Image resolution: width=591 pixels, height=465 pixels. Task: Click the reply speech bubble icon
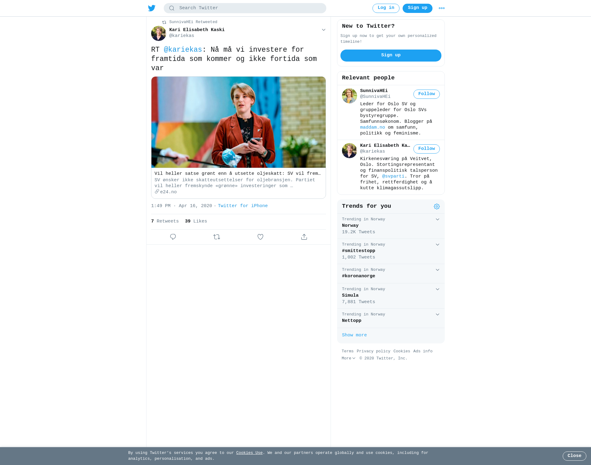tap(173, 237)
